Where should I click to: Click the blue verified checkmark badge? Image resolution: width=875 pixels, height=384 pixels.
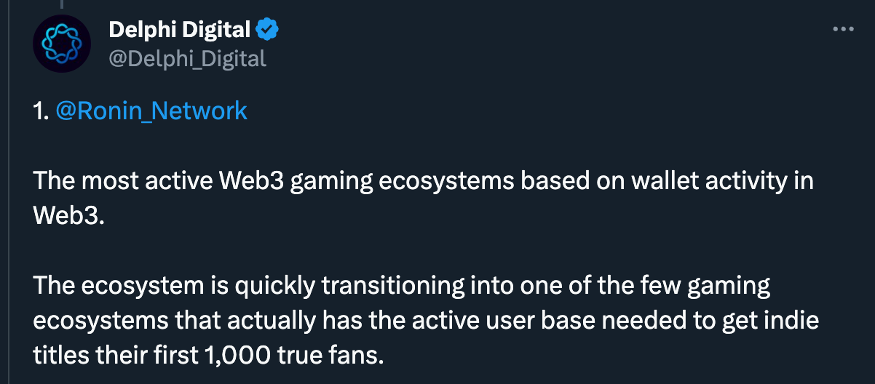coord(268,30)
